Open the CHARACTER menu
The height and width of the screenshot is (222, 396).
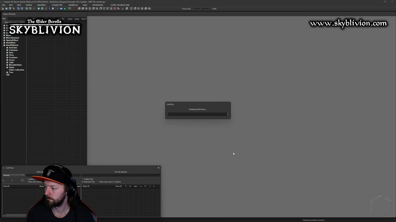pyautogui.click(x=57, y=5)
